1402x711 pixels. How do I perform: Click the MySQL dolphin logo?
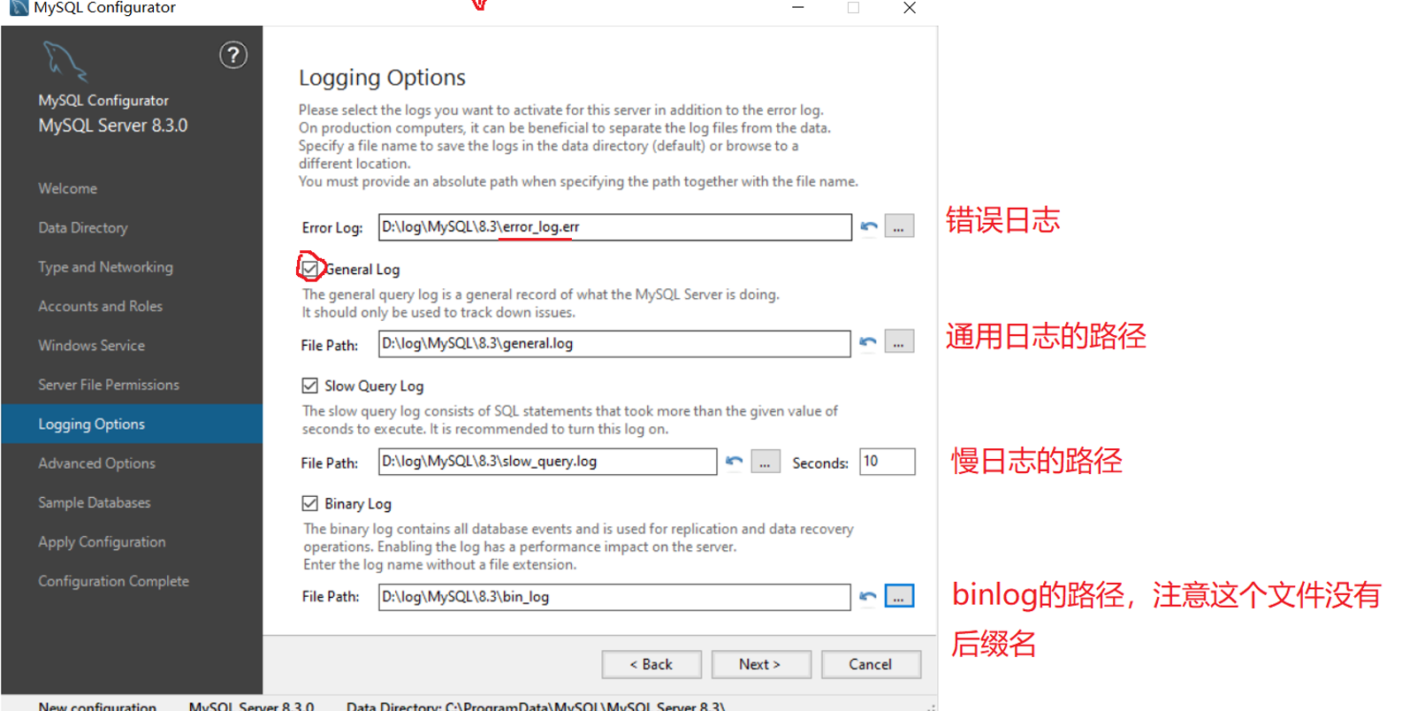[x=65, y=62]
